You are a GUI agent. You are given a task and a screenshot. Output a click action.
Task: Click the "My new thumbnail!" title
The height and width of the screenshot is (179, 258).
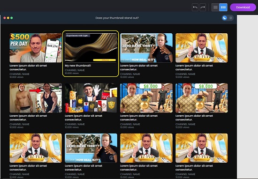pyautogui.click(x=78, y=66)
